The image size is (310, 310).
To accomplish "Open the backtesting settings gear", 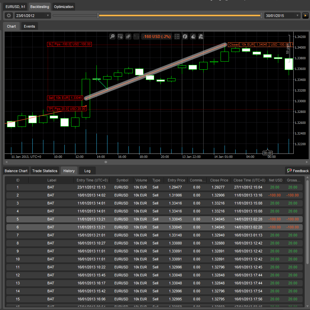I will pyautogui.click(x=9, y=15).
